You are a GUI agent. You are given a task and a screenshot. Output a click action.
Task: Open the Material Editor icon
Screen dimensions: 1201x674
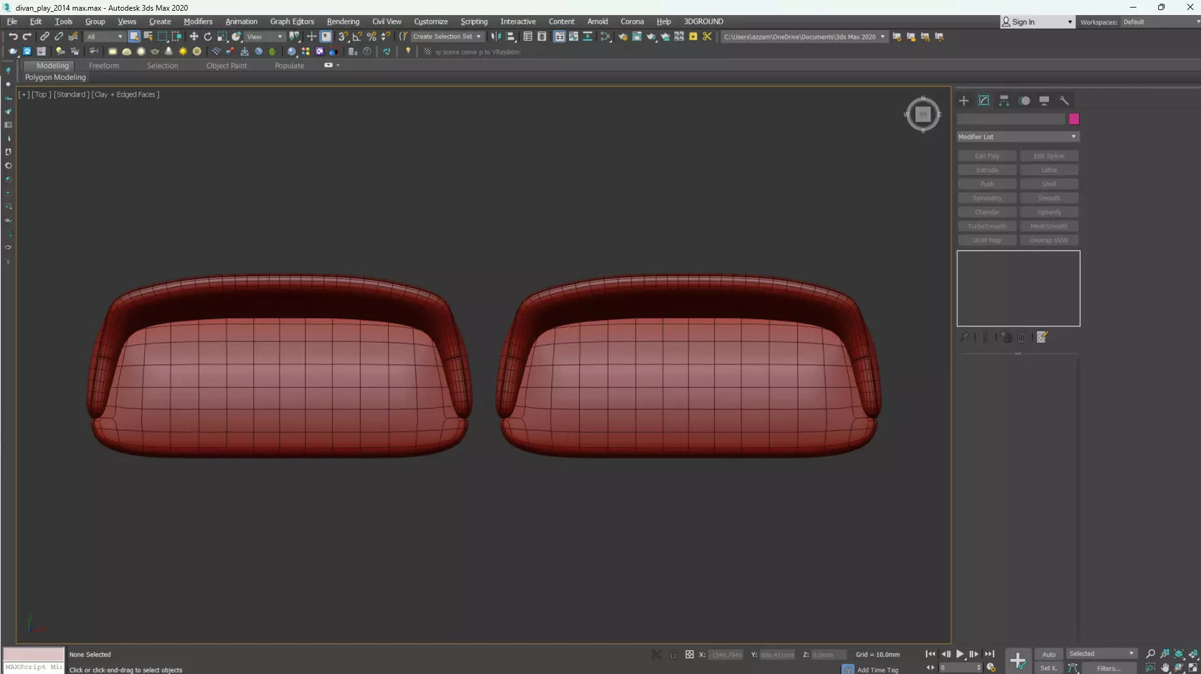[606, 36]
